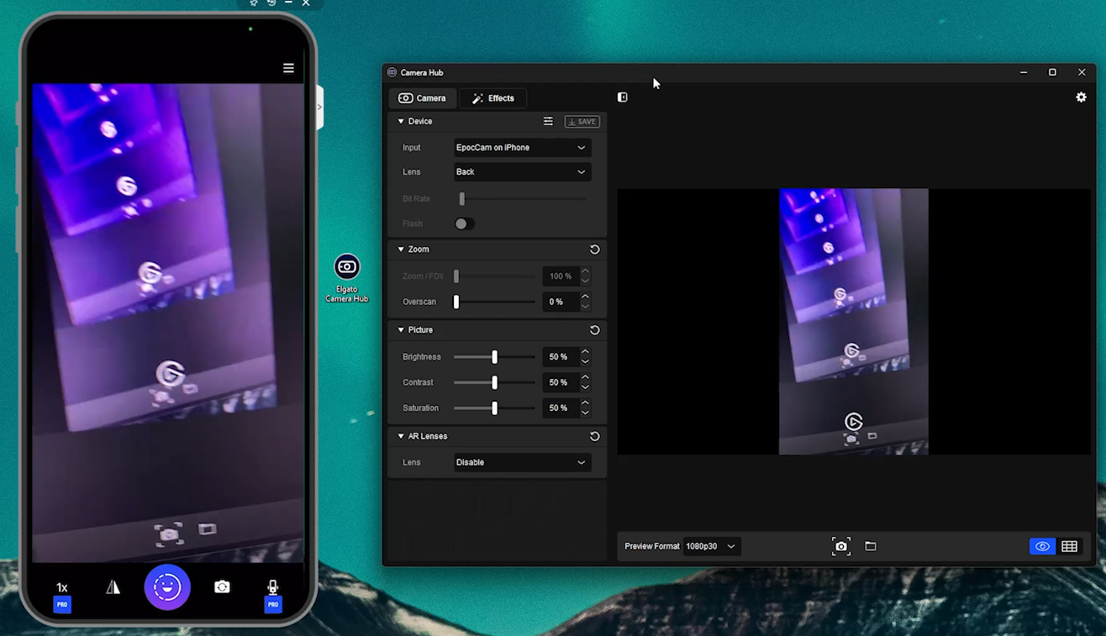Open the AR Lenses Disable dropdown
Image resolution: width=1106 pixels, height=636 pixels.
click(521, 462)
